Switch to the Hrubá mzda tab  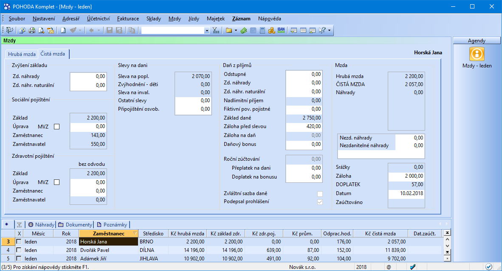(x=22, y=54)
